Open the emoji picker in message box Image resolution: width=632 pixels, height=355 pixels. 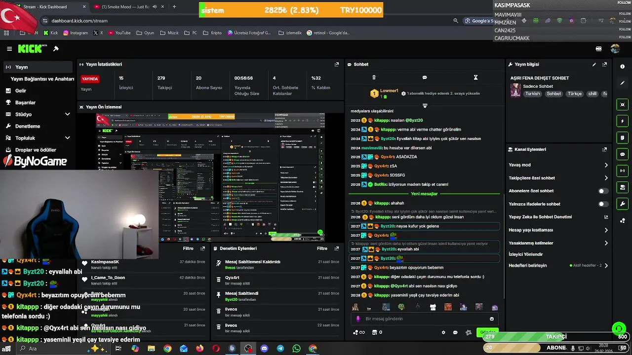point(492,319)
